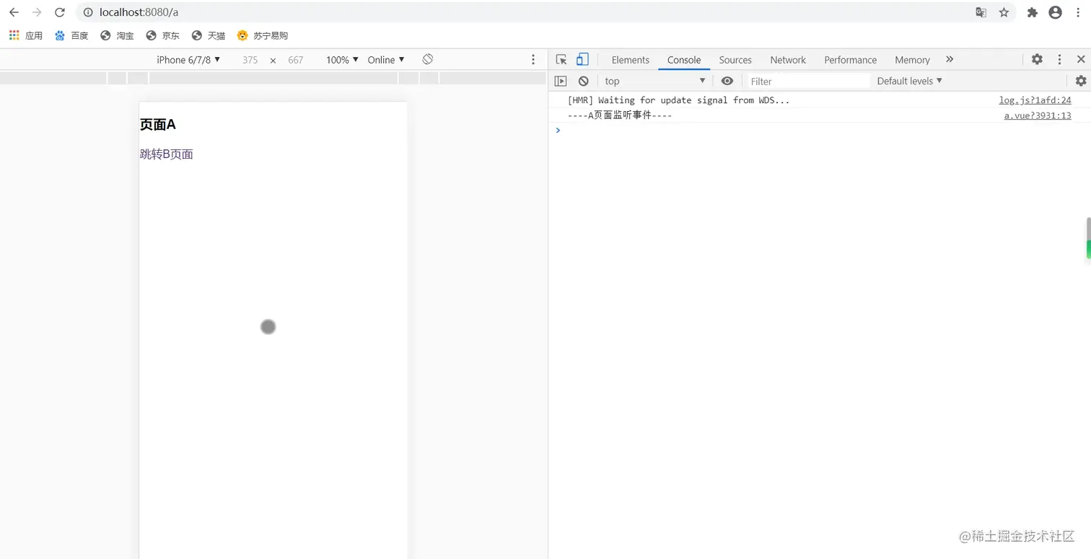Select the 页面A heading text
The image size is (1091, 559).
click(158, 125)
